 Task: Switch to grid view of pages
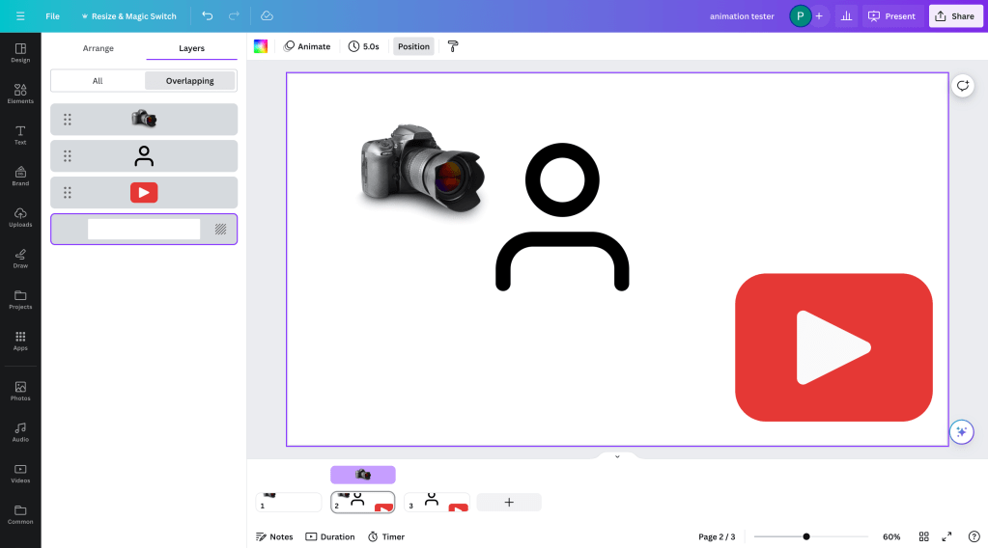click(x=923, y=536)
